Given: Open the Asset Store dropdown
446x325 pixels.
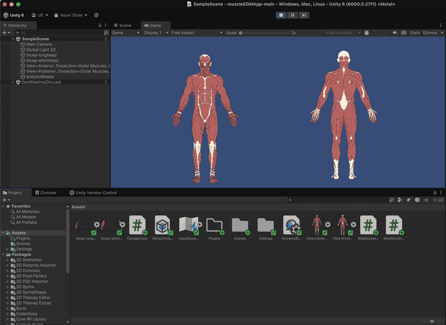Looking at the screenshot, I should pos(71,15).
